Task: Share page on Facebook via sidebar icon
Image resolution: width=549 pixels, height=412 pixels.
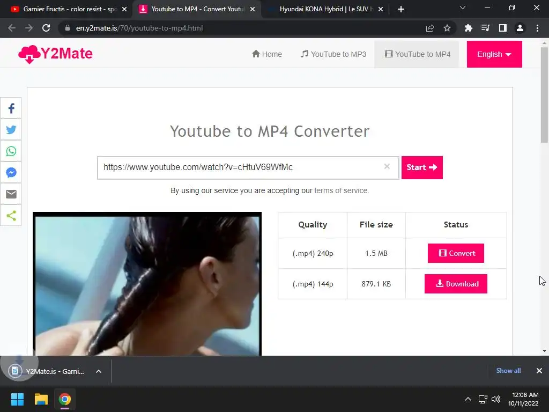Action: coord(11,108)
